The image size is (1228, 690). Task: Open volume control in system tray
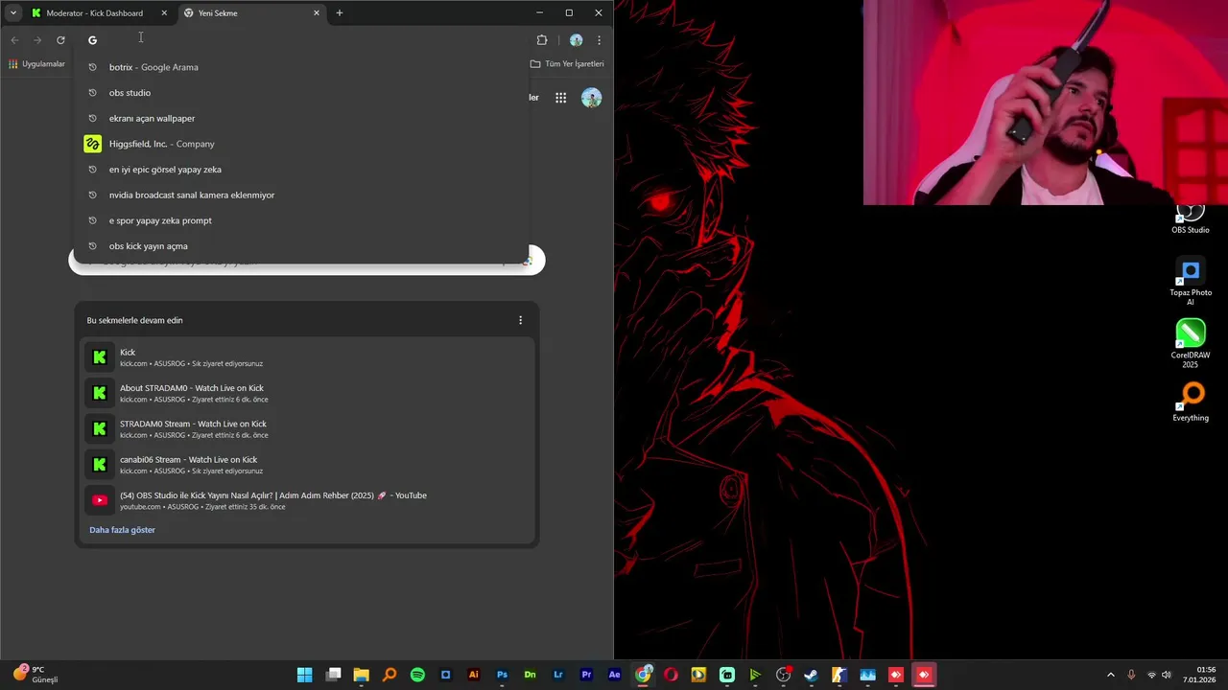coord(1167,675)
